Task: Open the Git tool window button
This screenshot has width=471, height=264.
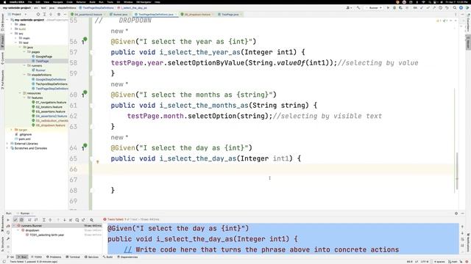Action: 10,257
